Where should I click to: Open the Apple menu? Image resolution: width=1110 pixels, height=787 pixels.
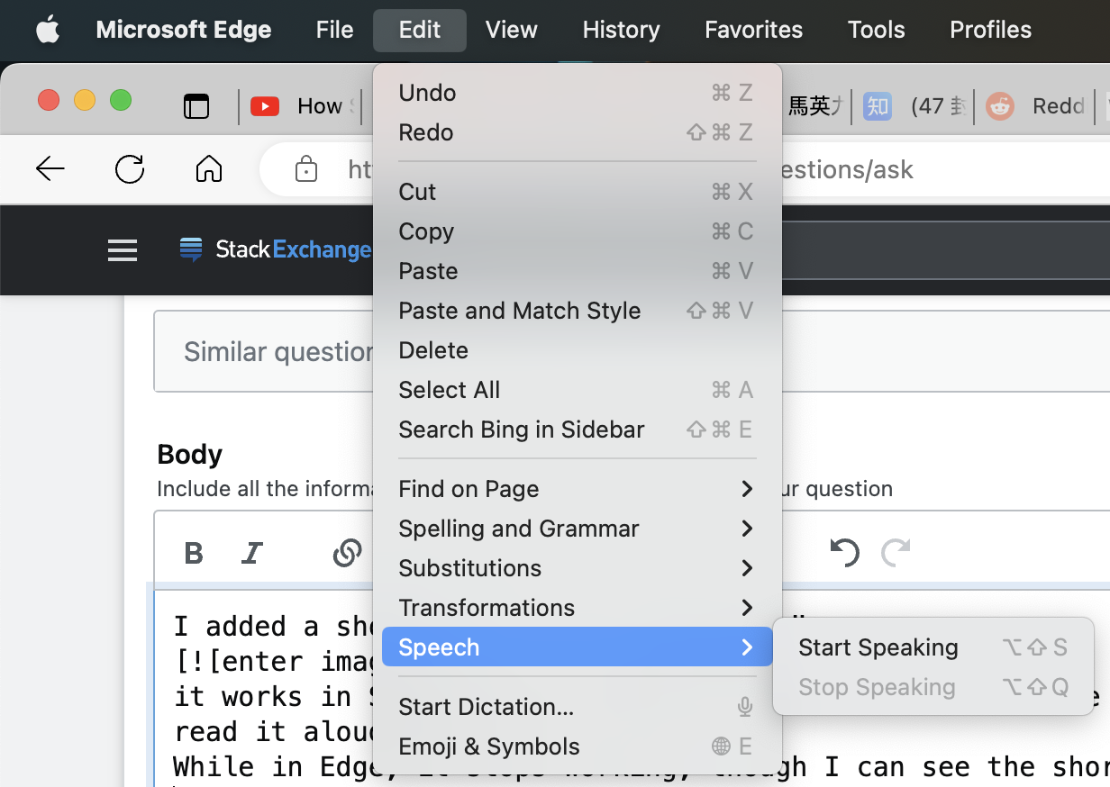click(48, 30)
